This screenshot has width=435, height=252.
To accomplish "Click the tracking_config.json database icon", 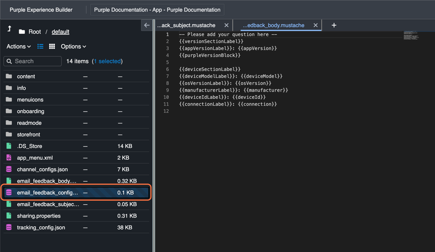I will [x=9, y=227].
